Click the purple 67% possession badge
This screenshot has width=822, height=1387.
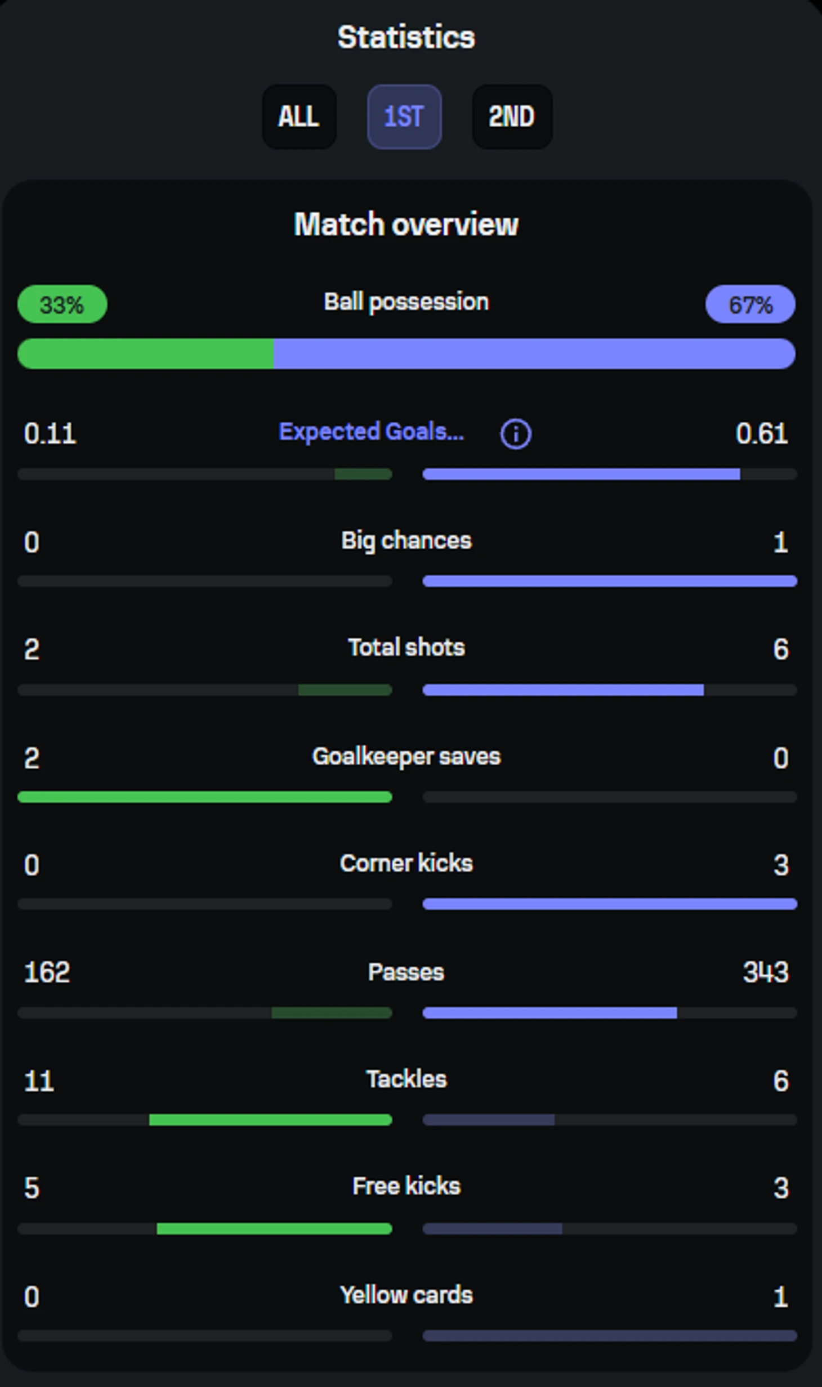click(749, 304)
